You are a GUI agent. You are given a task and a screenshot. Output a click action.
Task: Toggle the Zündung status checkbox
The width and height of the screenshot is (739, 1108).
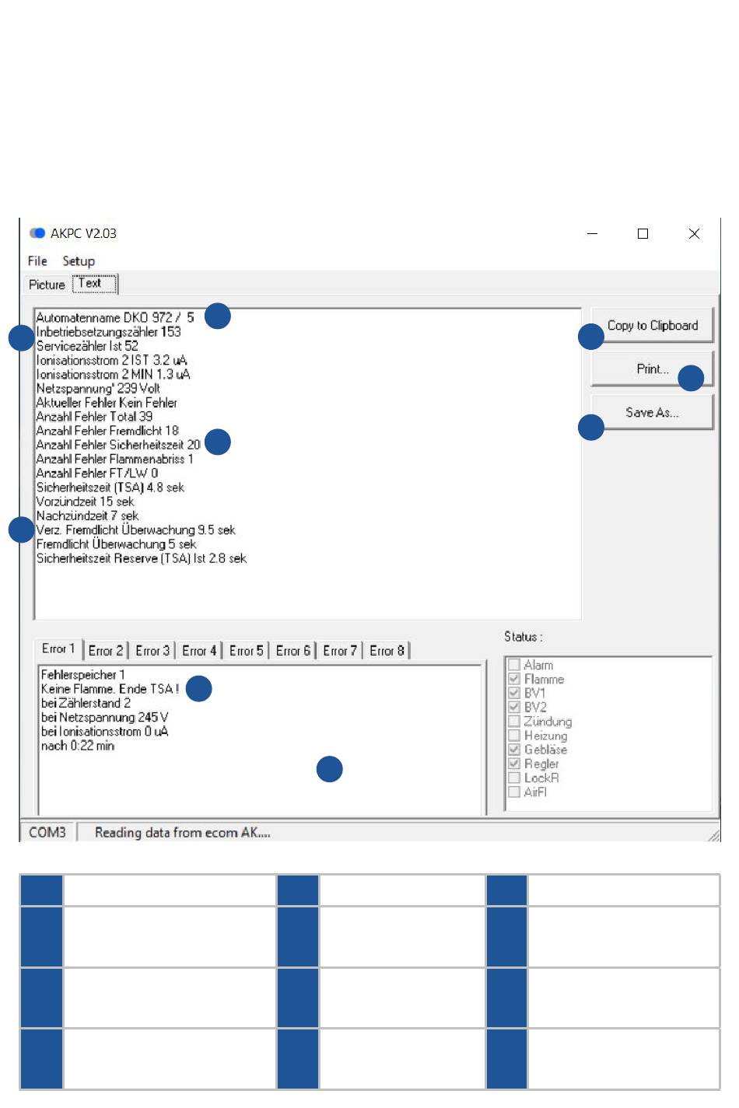(x=514, y=722)
